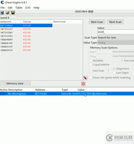
Task: Toggle the Writable checkbox
Action: pyautogui.click(x=91, y=61)
